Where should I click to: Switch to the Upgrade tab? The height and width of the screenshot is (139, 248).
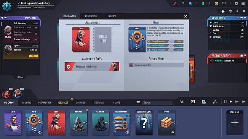pyautogui.click(x=112, y=16)
